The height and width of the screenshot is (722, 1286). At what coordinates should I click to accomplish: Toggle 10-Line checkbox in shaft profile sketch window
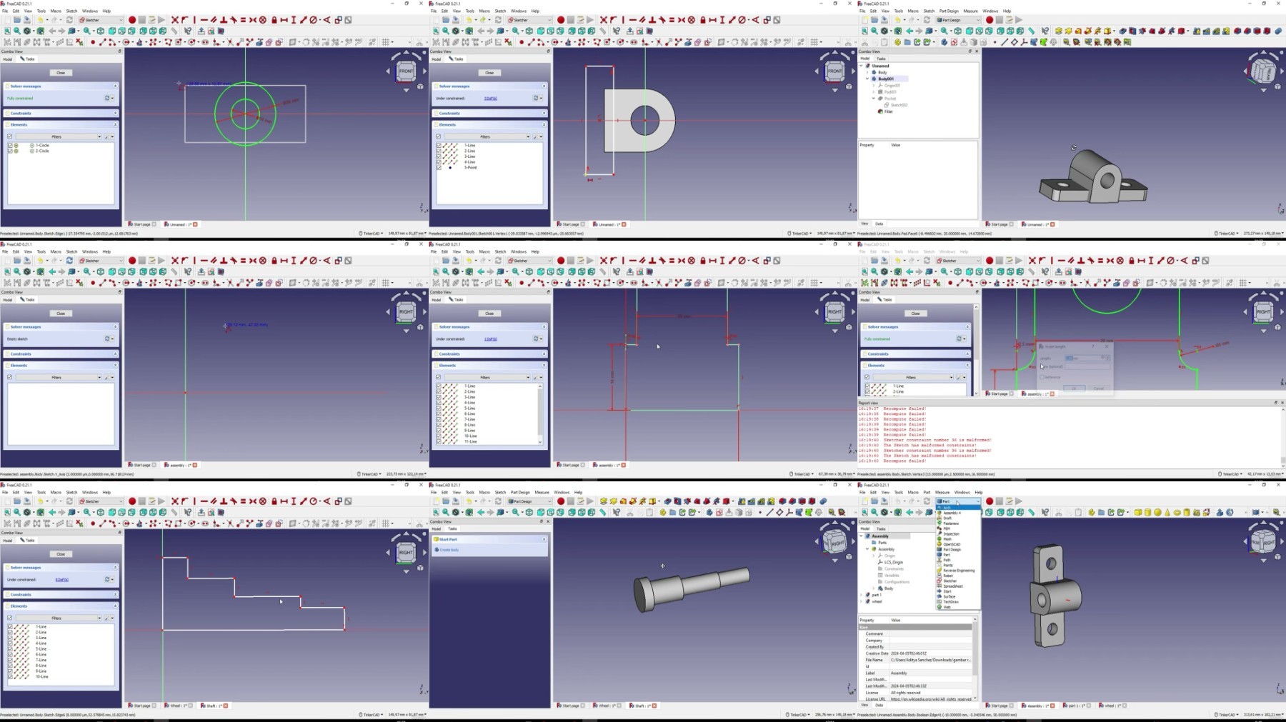[x=10, y=676]
